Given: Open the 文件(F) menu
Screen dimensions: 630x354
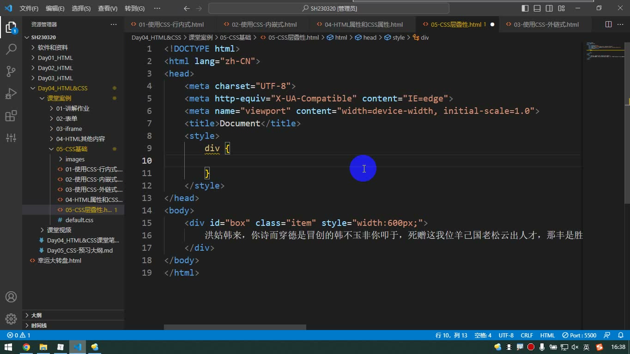Looking at the screenshot, I should [x=29, y=8].
